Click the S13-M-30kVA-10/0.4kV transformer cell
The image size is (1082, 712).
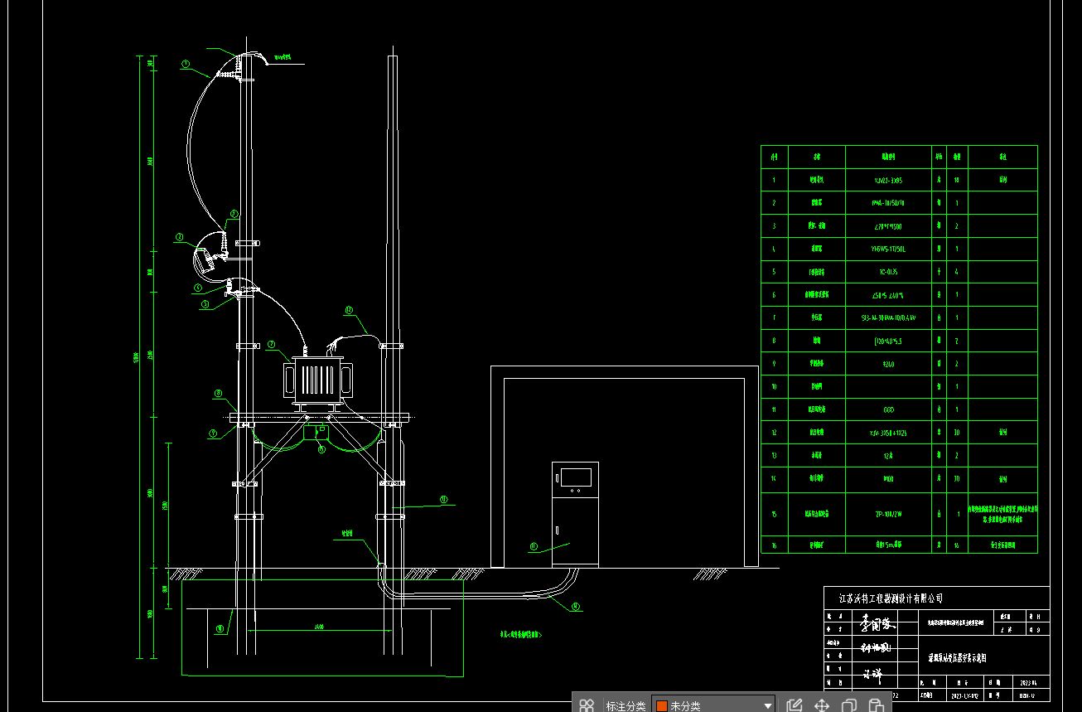click(890, 317)
